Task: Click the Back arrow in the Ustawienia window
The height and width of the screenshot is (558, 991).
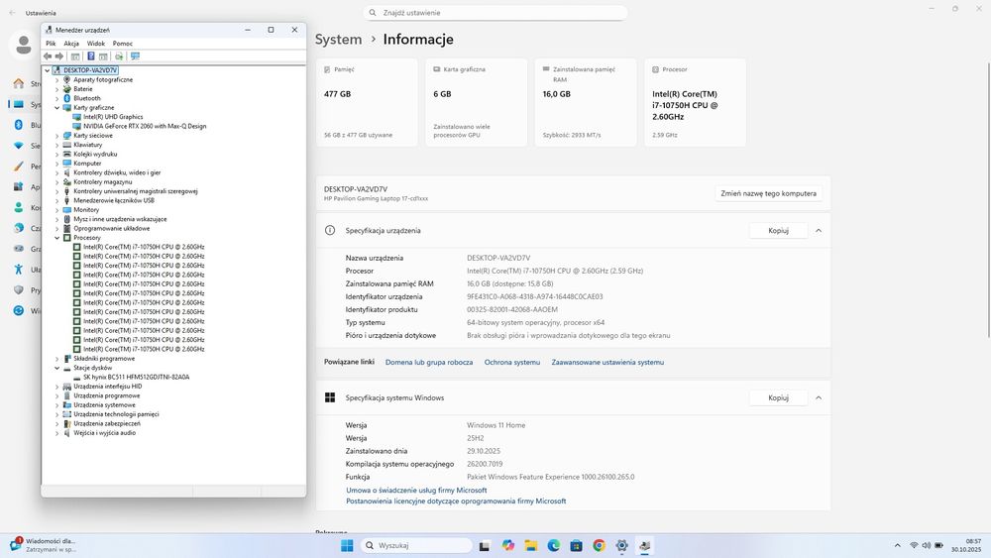Action: click(x=12, y=13)
